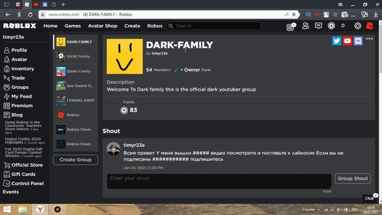
Task: Open the Chat panel
Action: pyautogui.click(x=370, y=198)
